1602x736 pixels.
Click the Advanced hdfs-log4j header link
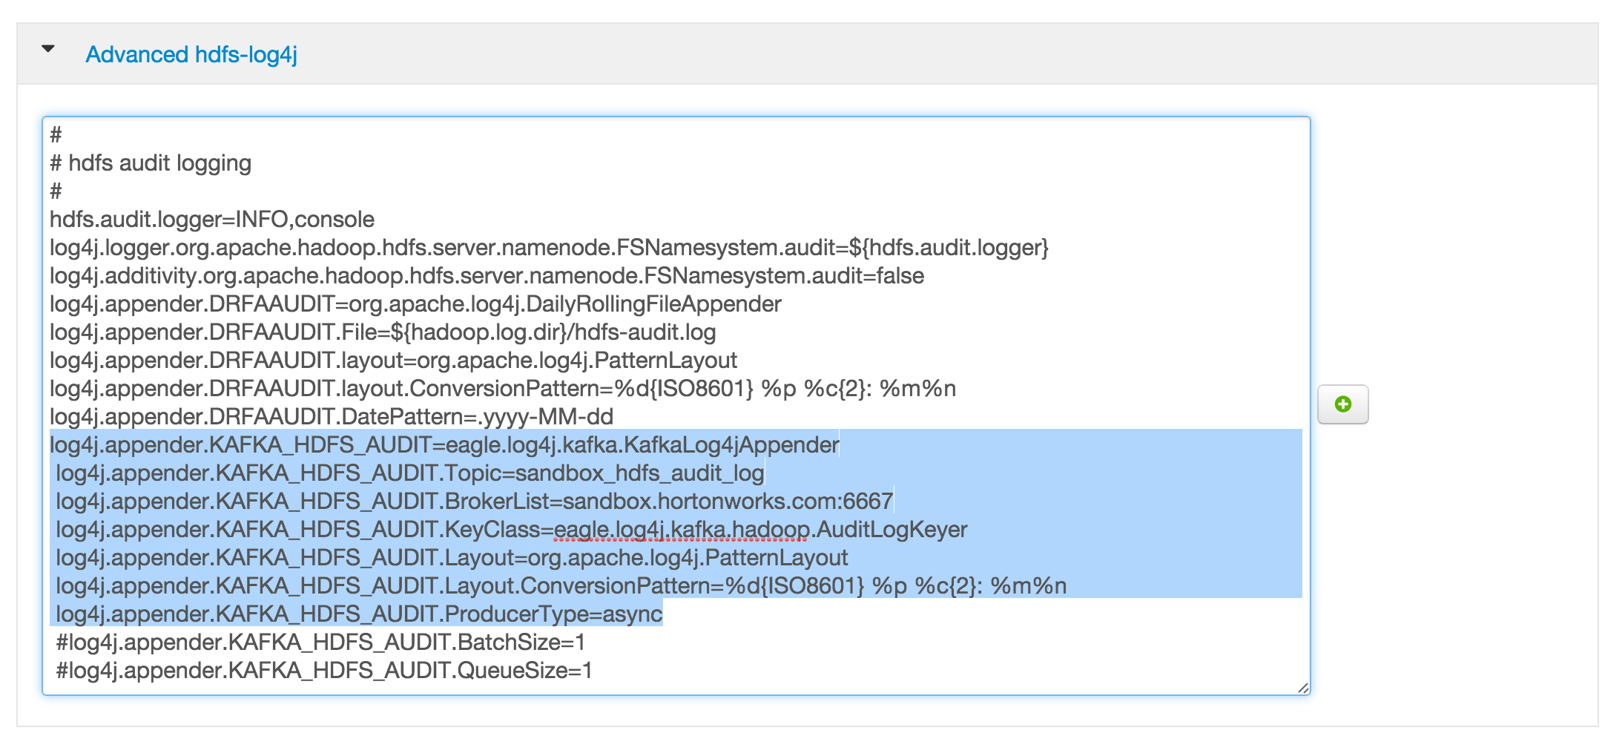pyautogui.click(x=191, y=55)
